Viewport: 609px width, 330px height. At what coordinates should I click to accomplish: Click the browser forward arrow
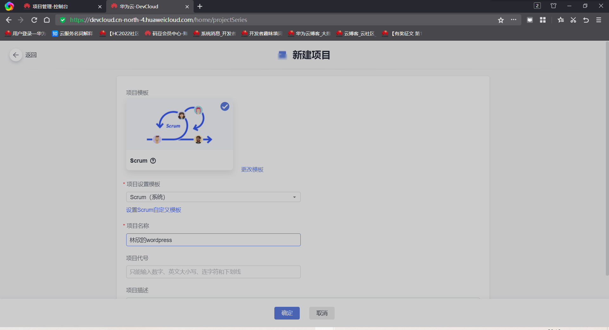pos(21,20)
